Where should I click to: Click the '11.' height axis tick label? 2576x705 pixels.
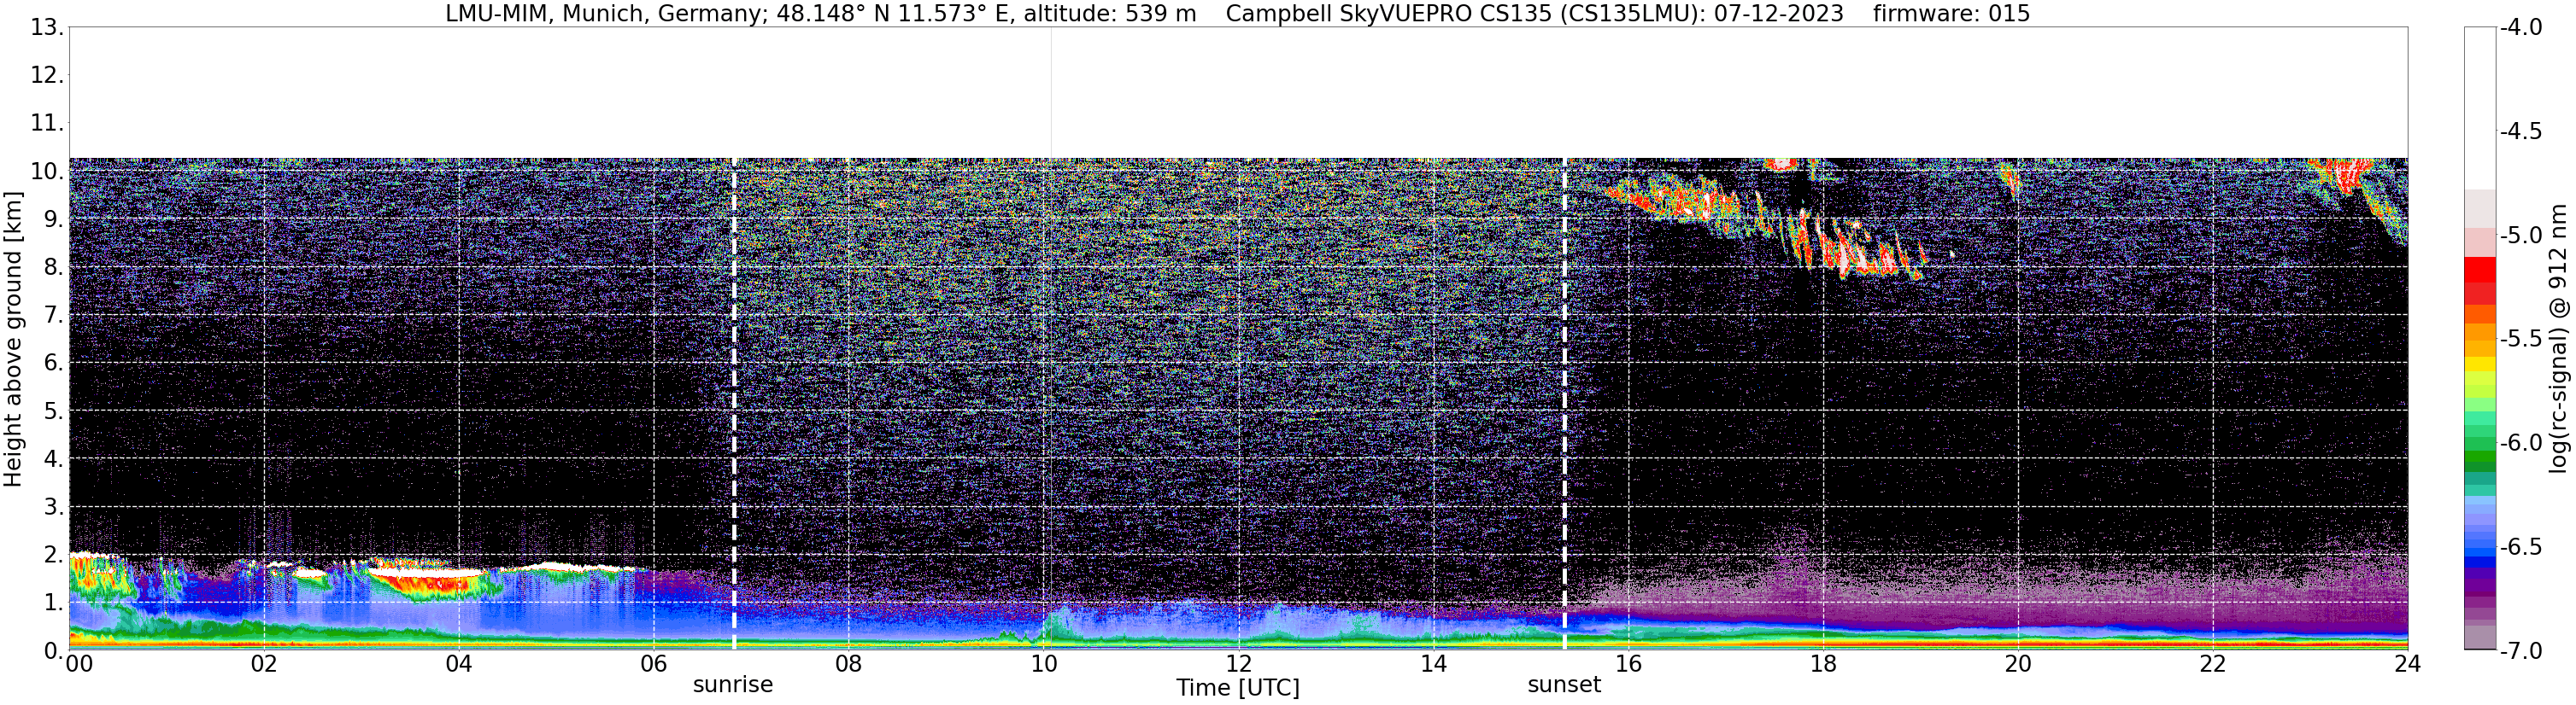point(46,123)
